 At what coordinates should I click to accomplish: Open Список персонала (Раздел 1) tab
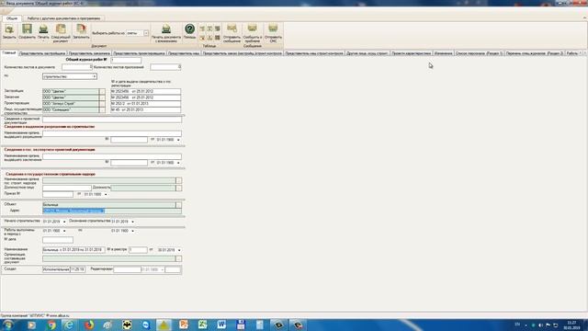click(x=479, y=53)
